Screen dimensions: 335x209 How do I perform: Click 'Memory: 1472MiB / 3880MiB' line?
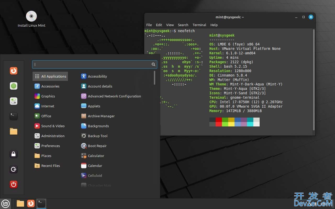pyautogui.click(x=236, y=111)
